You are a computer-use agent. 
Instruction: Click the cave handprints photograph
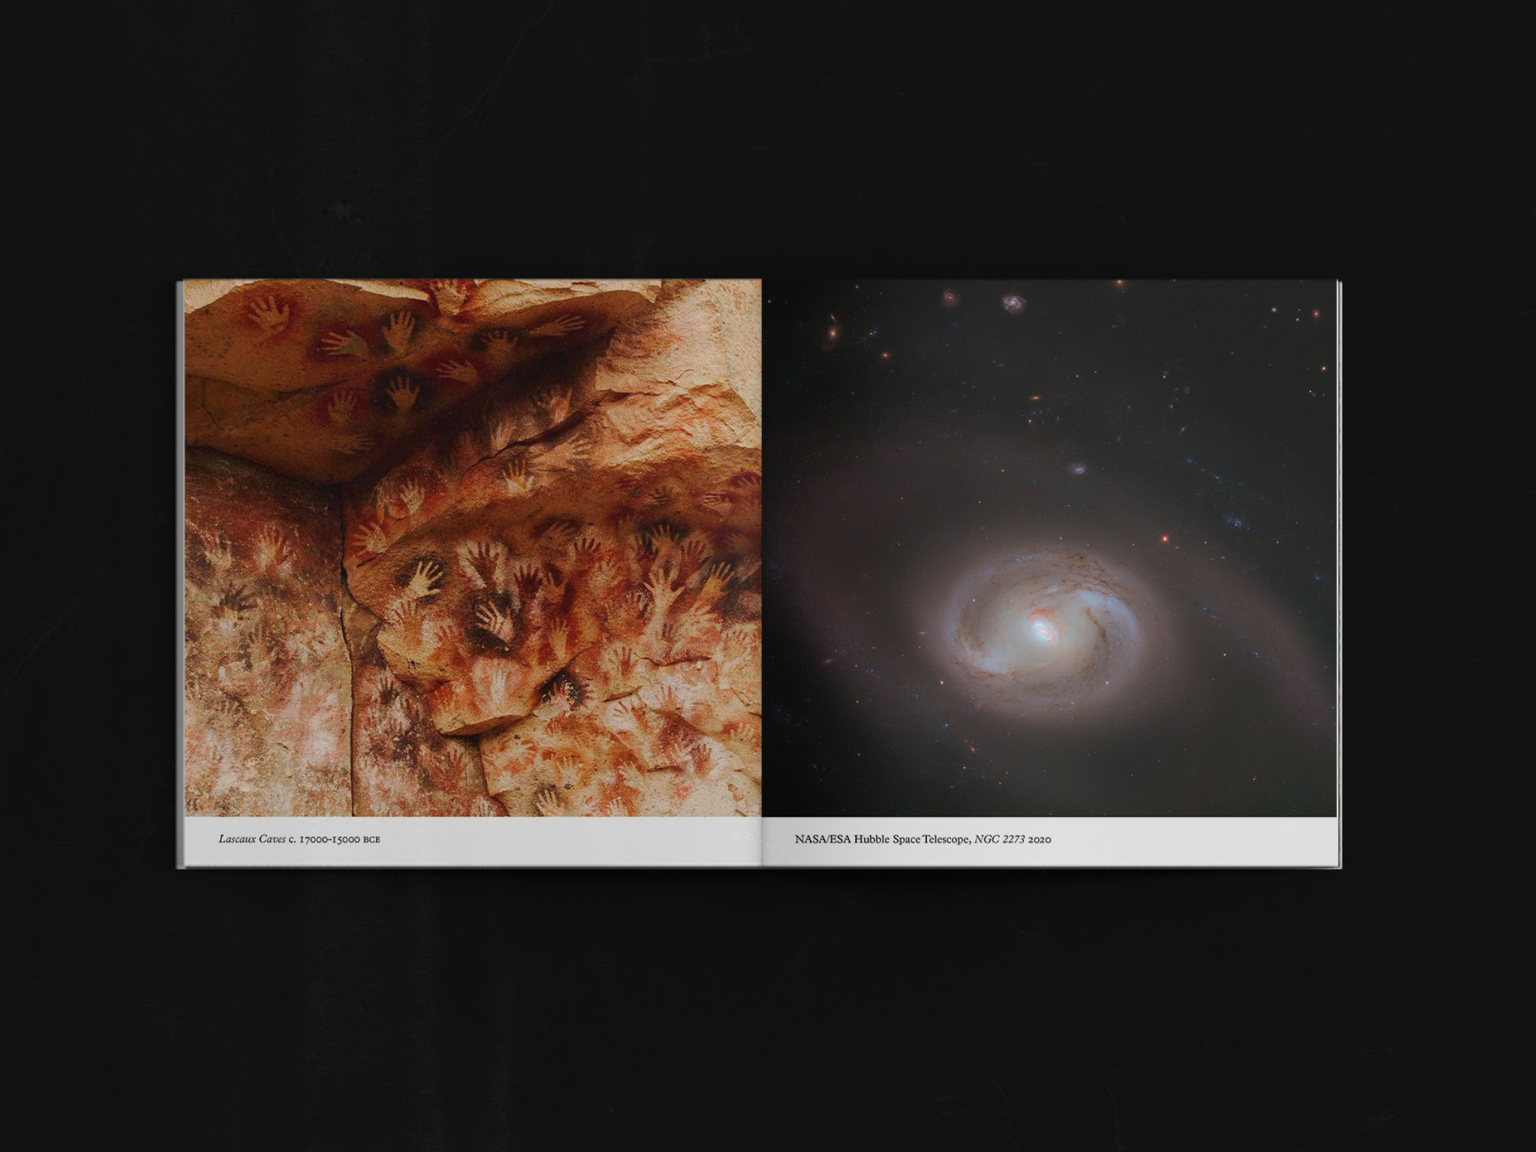473,548
